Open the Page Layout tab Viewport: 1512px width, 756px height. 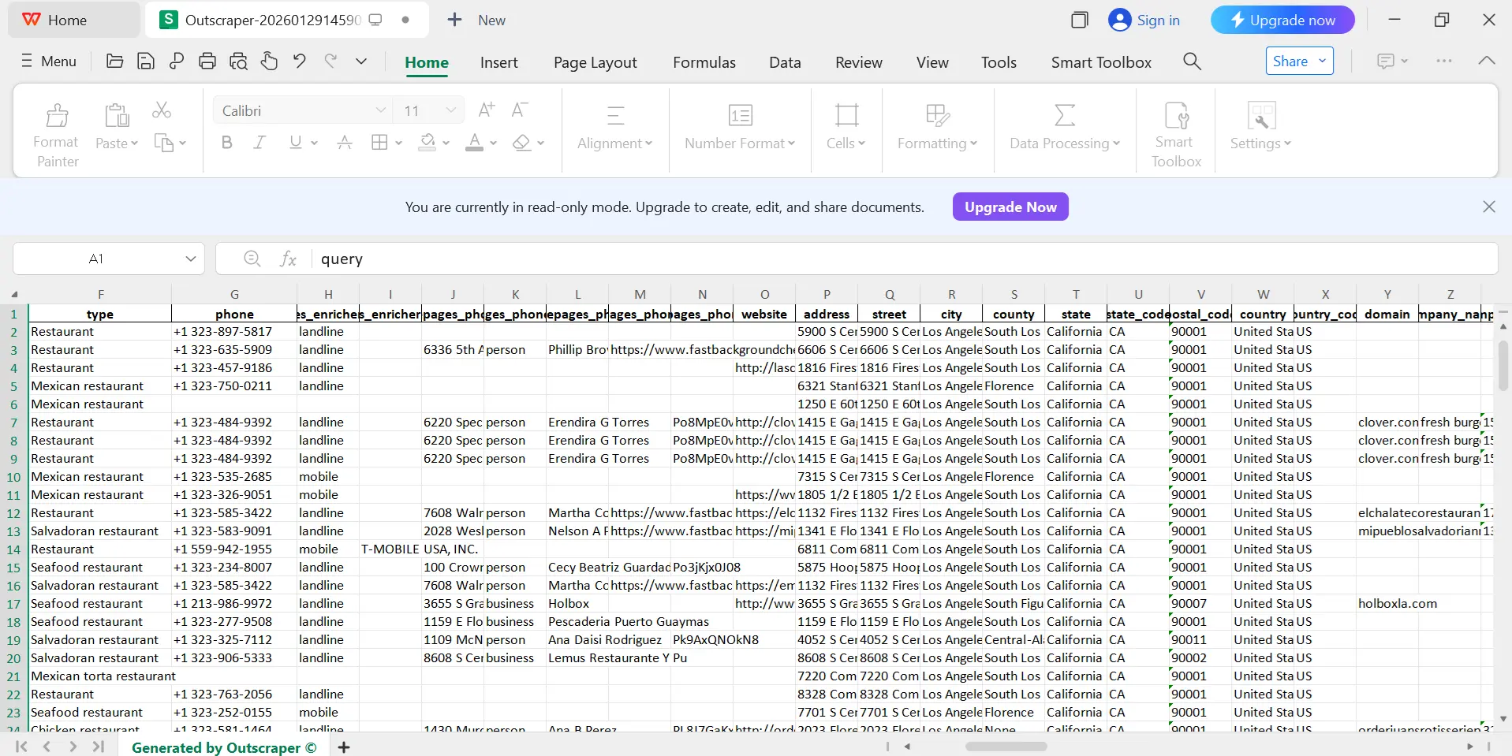tap(595, 62)
